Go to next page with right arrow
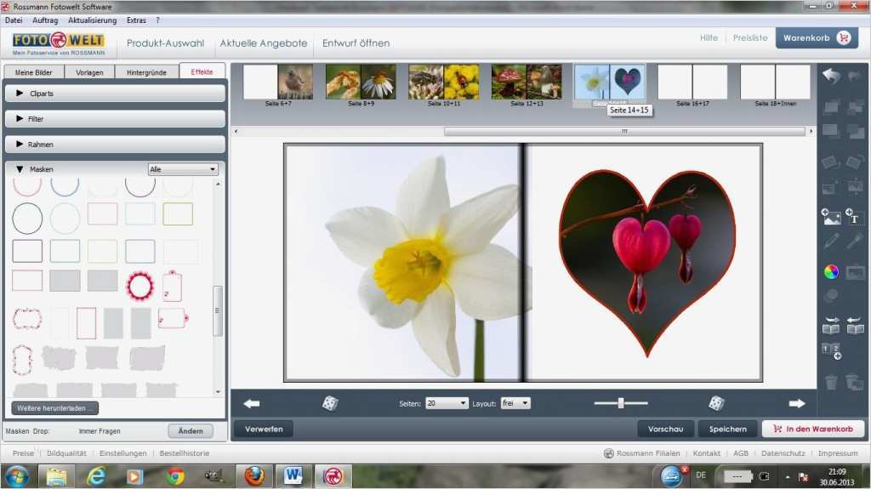 [796, 403]
